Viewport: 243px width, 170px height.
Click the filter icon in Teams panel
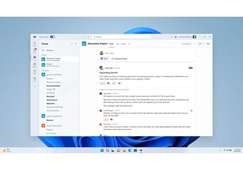click(76, 44)
